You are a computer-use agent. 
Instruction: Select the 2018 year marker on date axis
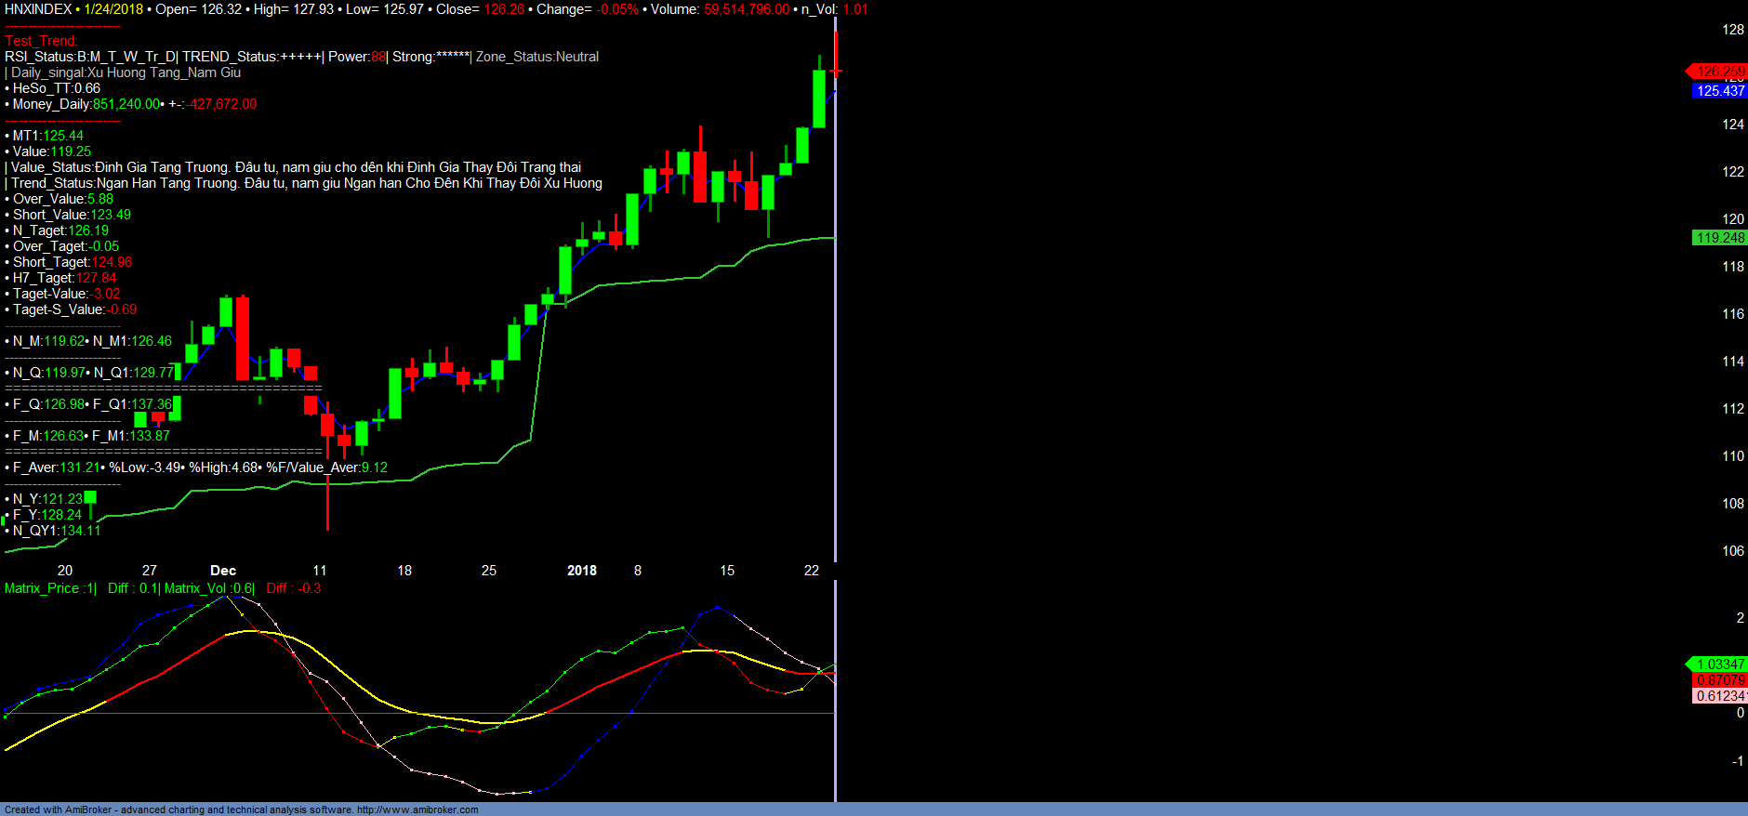(582, 571)
